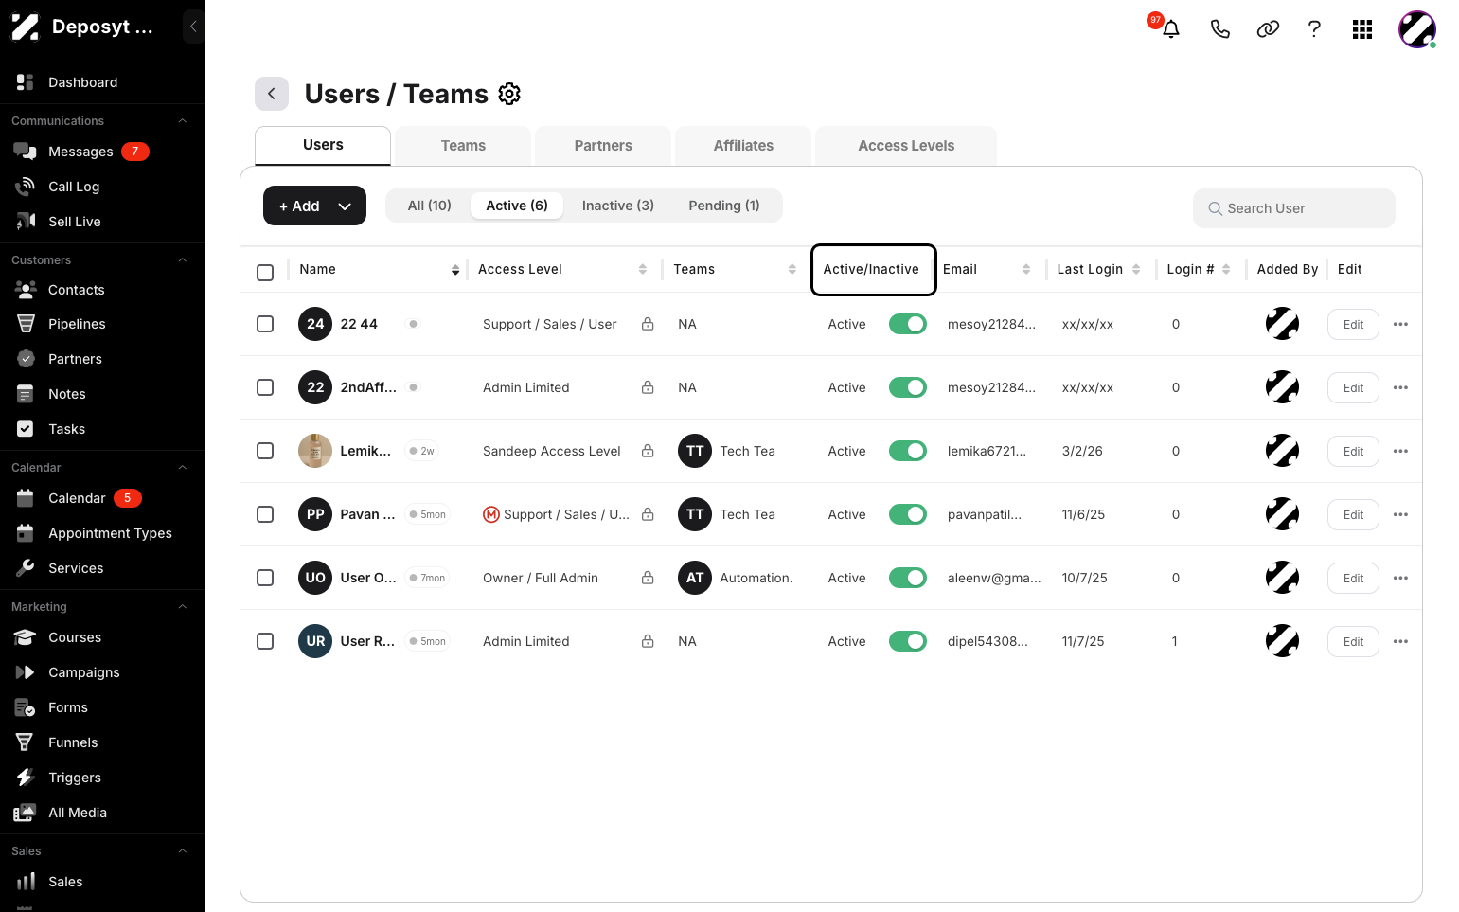Open the help question mark

coord(1314,29)
